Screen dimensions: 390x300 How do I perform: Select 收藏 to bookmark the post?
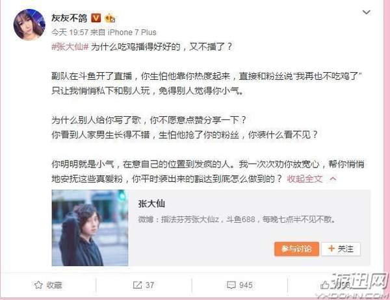54,285
